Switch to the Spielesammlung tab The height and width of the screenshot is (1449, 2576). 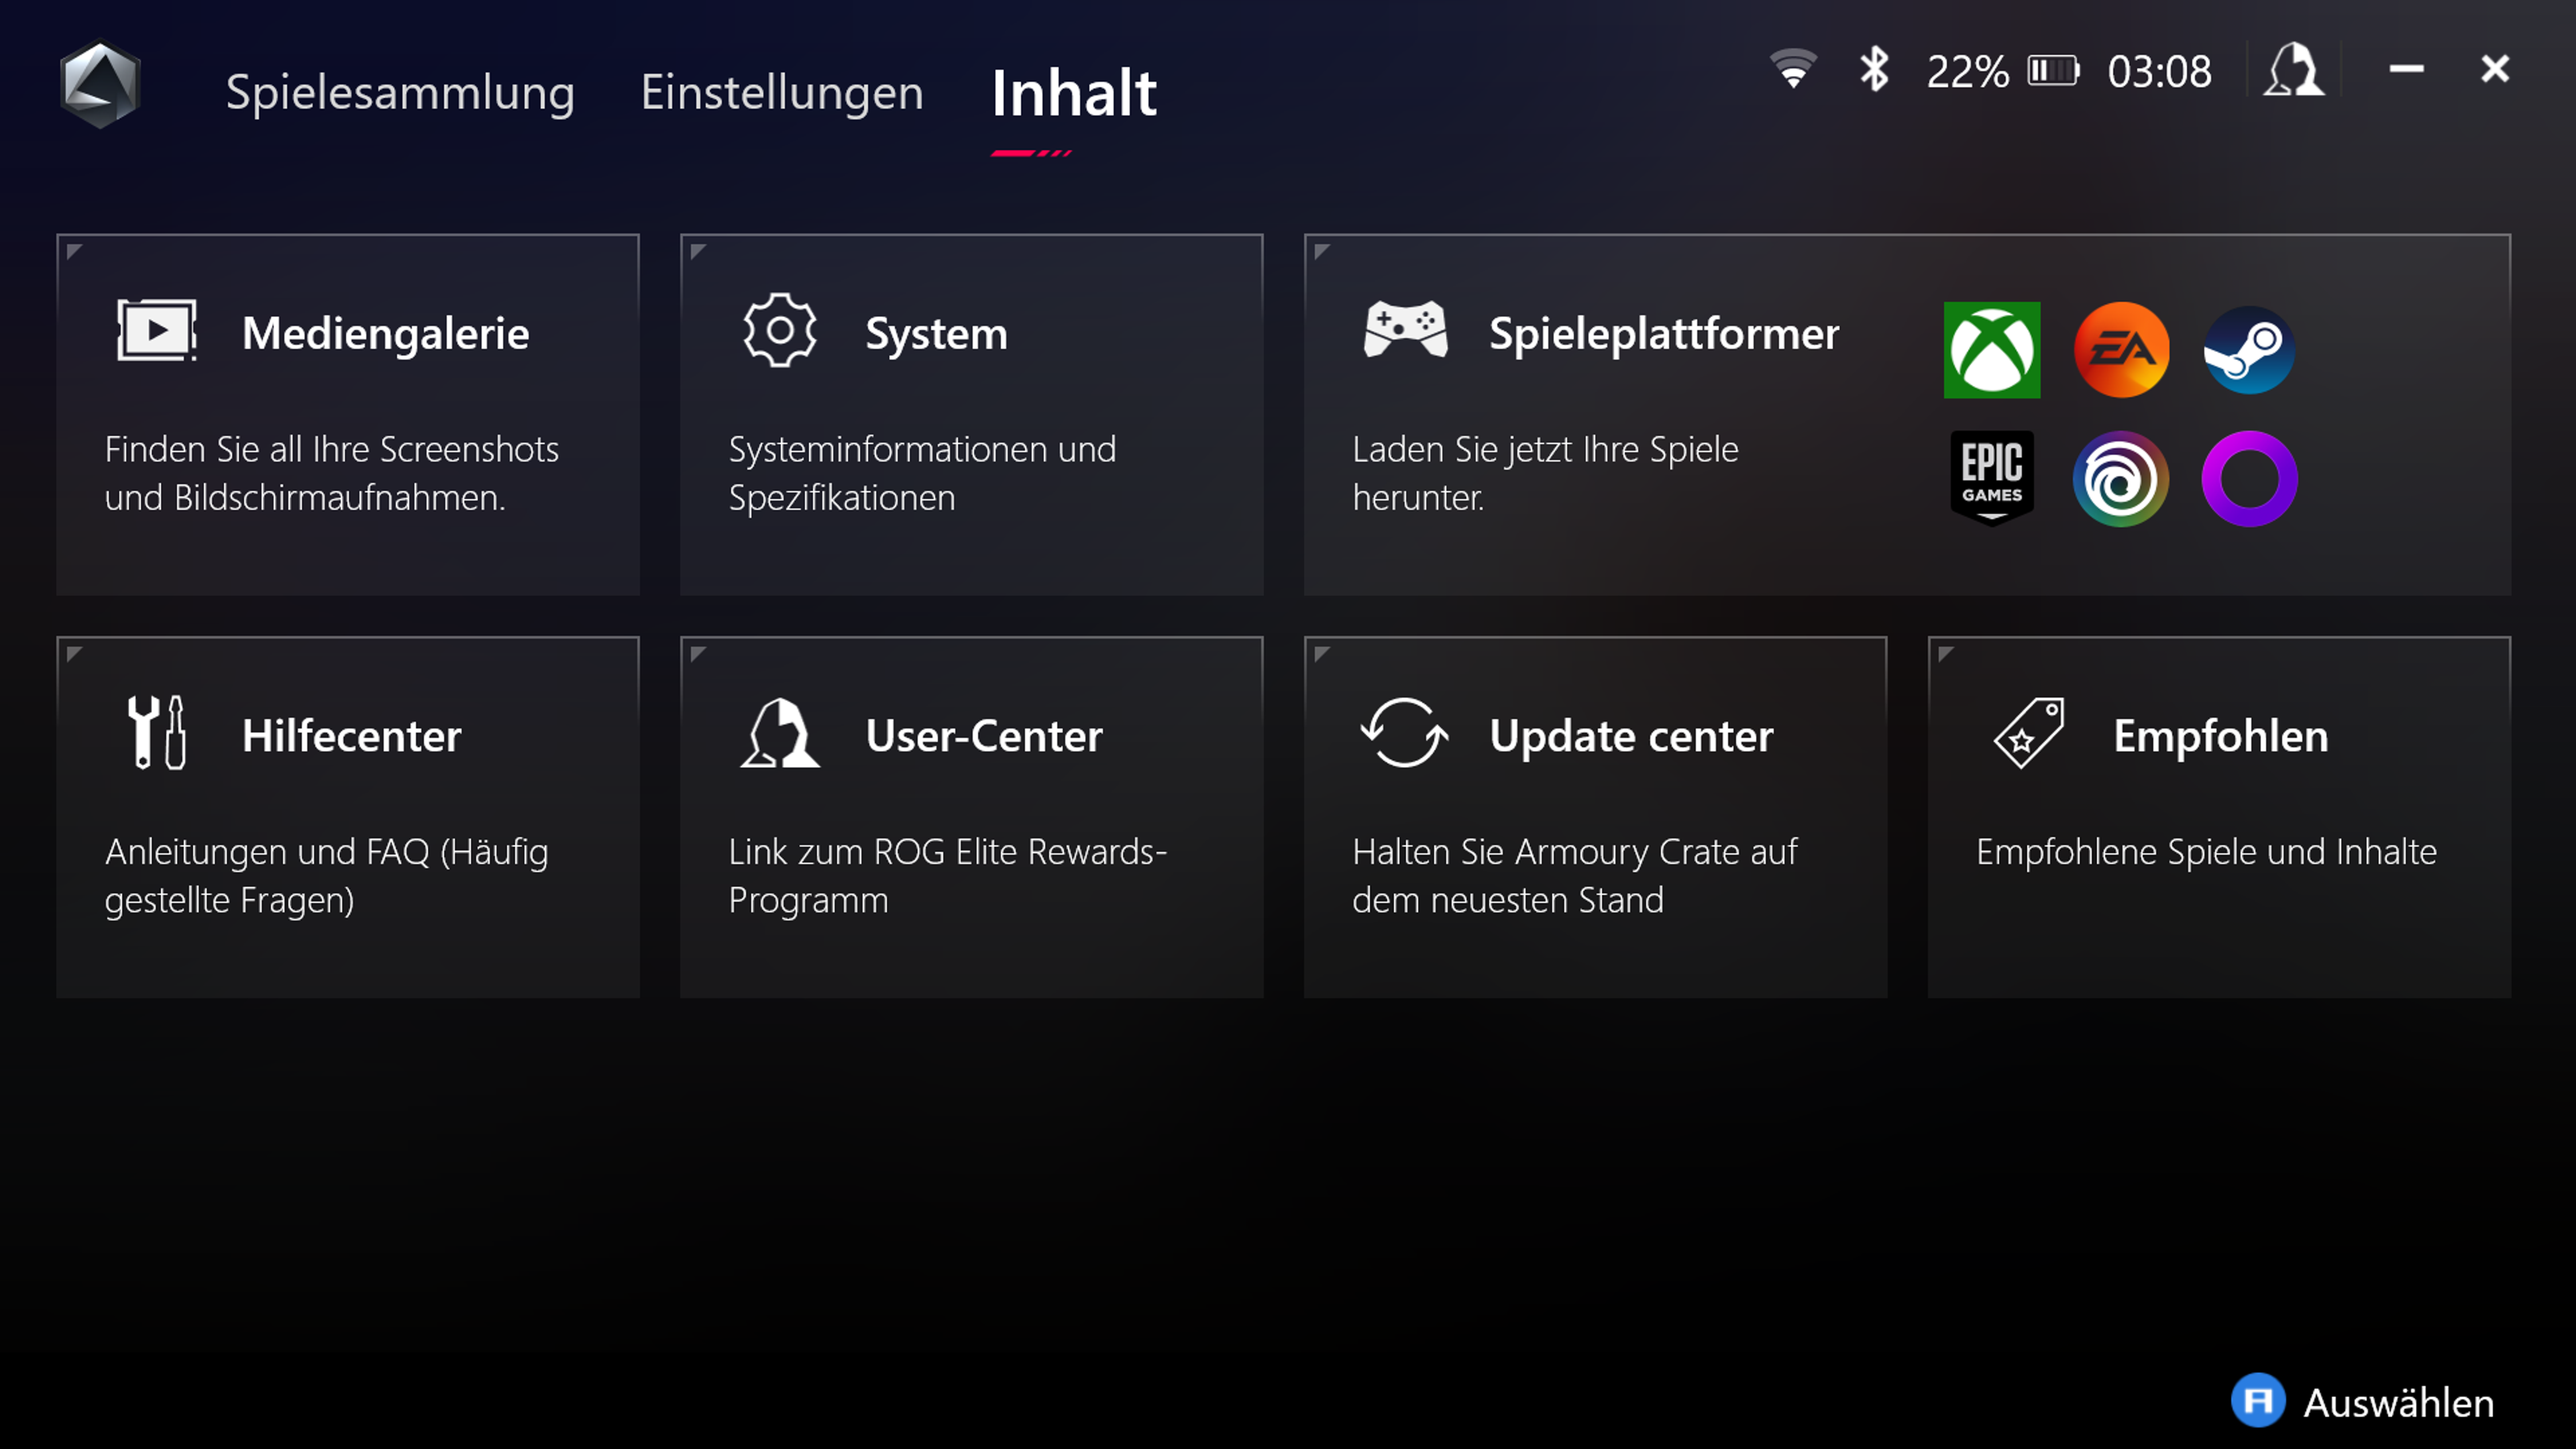pyautogui.click(x=399, y=92)
